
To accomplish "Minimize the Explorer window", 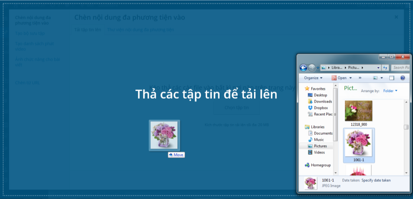I will 383,57.
